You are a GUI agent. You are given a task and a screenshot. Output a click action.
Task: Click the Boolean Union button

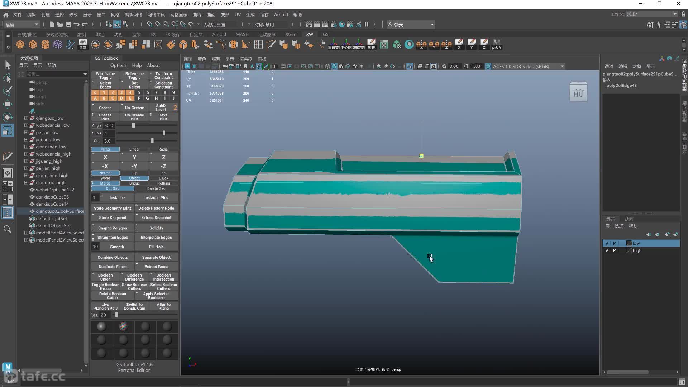point(105,277)
